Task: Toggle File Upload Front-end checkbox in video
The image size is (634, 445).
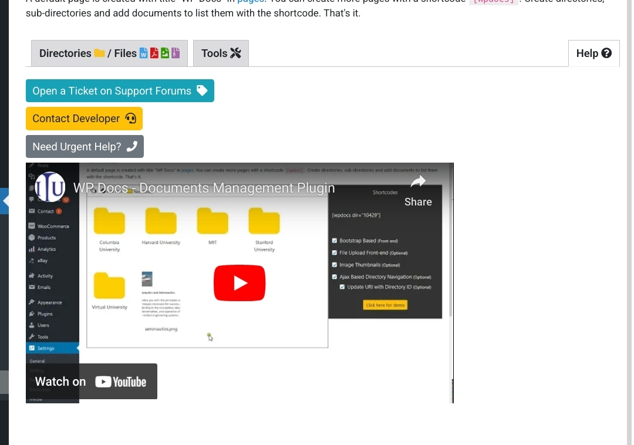Action: pos(335,252)
